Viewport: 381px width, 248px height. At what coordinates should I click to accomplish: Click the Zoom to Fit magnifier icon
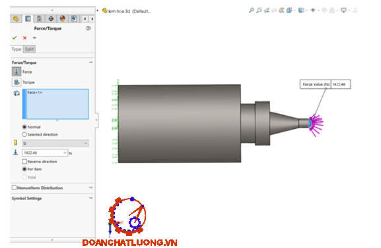[252, 10]
